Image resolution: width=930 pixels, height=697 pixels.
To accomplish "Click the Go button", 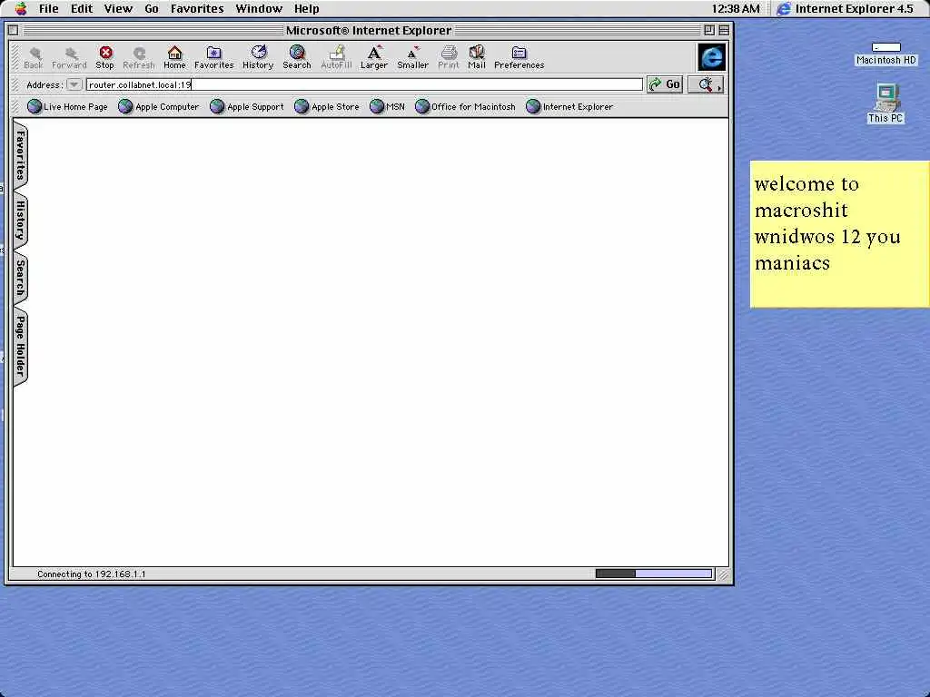I will 665,84.
